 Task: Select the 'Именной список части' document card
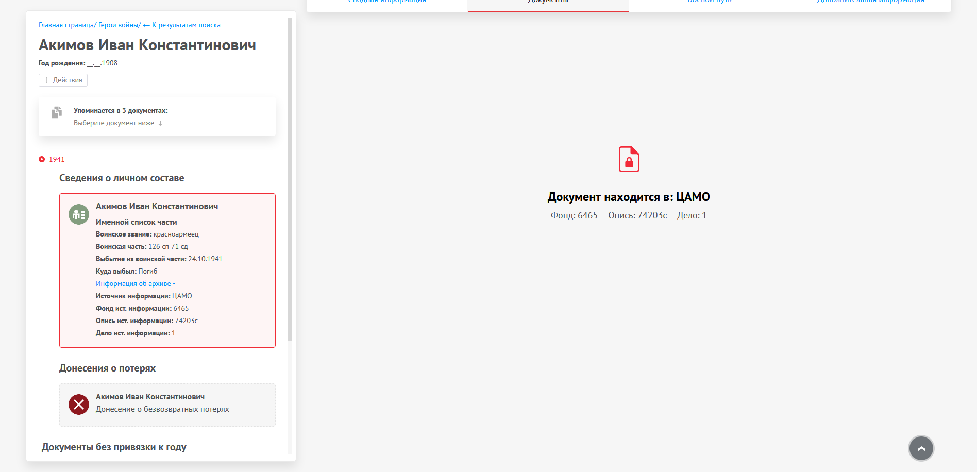[x=167, y=271]
